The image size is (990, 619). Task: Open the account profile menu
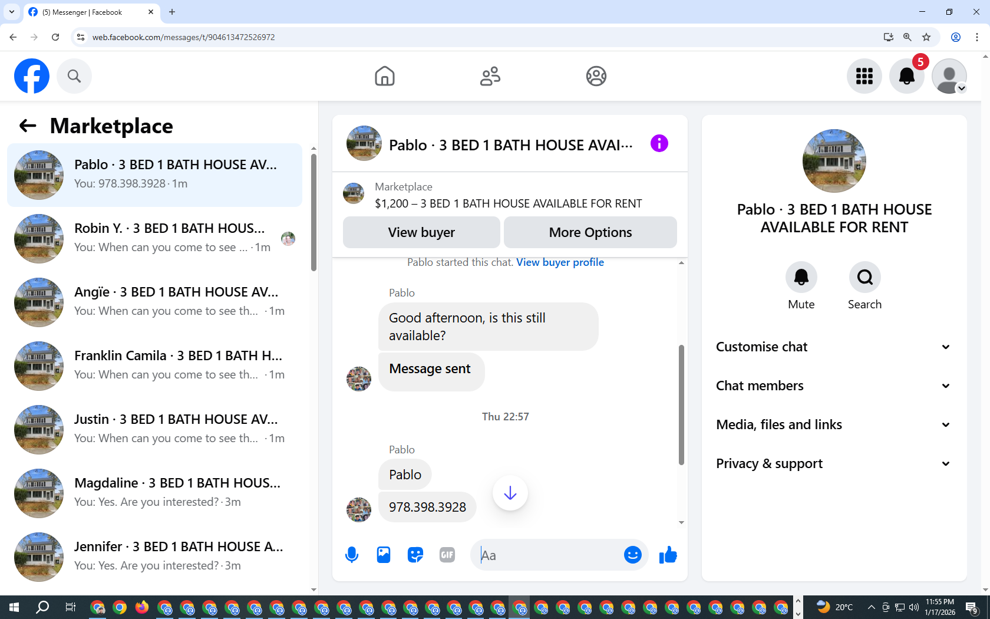(949, 76)
